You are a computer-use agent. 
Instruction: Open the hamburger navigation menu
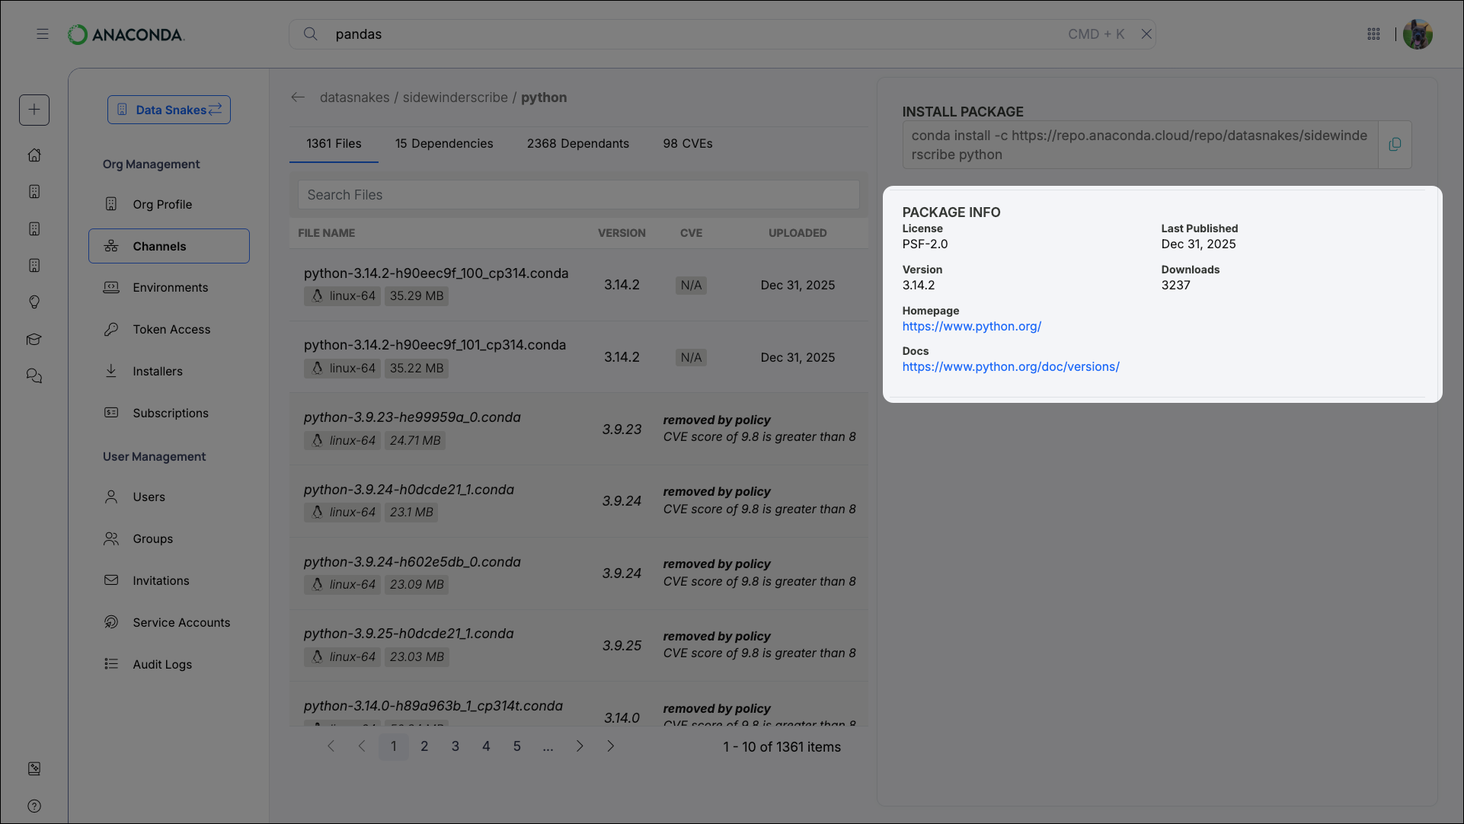43,34
